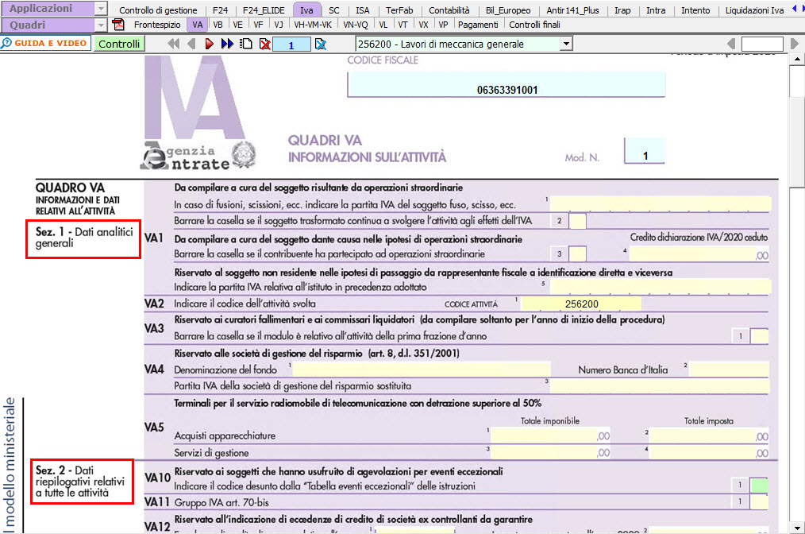
Task: Click VA5 Acquisti apparecchiature totale imposta field
Action: click(x=710, y=435)
